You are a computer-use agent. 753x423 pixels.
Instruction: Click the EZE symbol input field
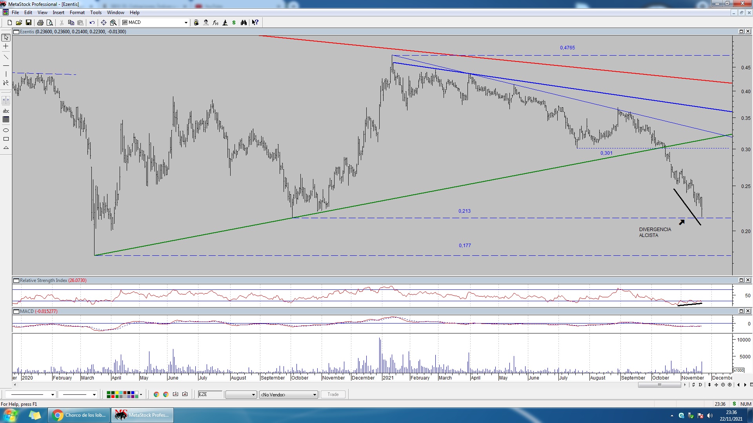210,394
